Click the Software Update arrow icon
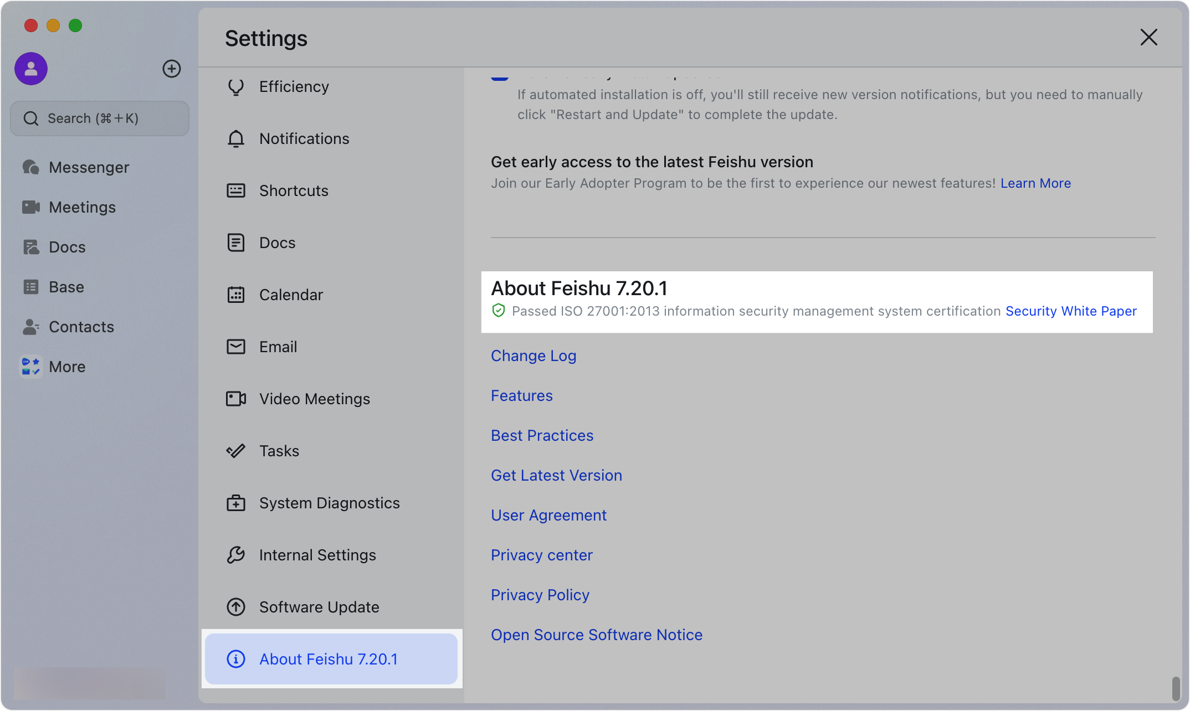 click(x=236, y=607)
